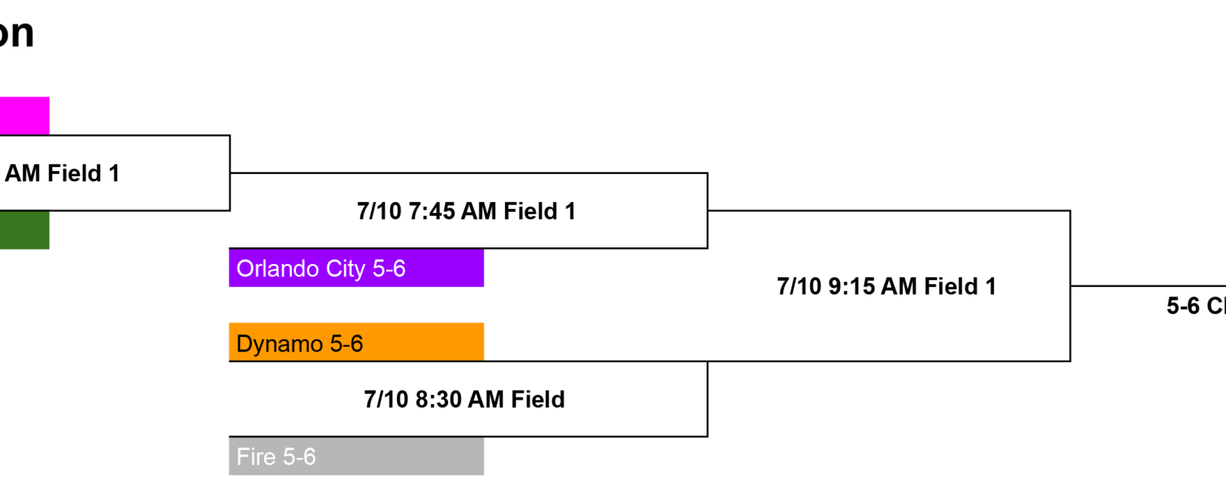Select the Dynamo 5-6 orange team cell

coord(356,342)
